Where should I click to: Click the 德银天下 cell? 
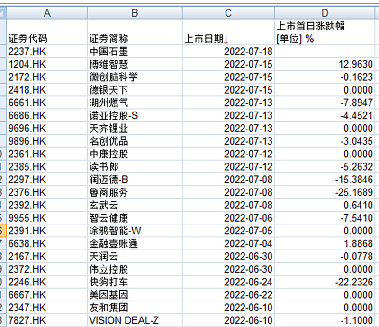(135, 90)
